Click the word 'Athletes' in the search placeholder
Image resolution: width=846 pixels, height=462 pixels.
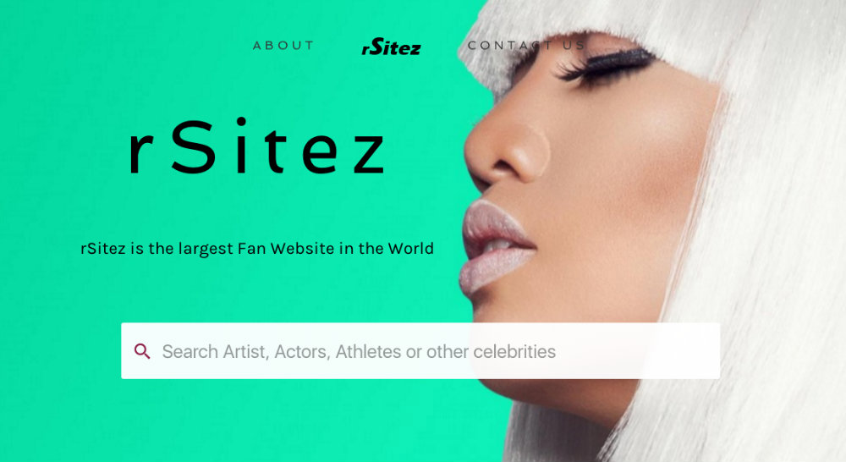(368, 352)
